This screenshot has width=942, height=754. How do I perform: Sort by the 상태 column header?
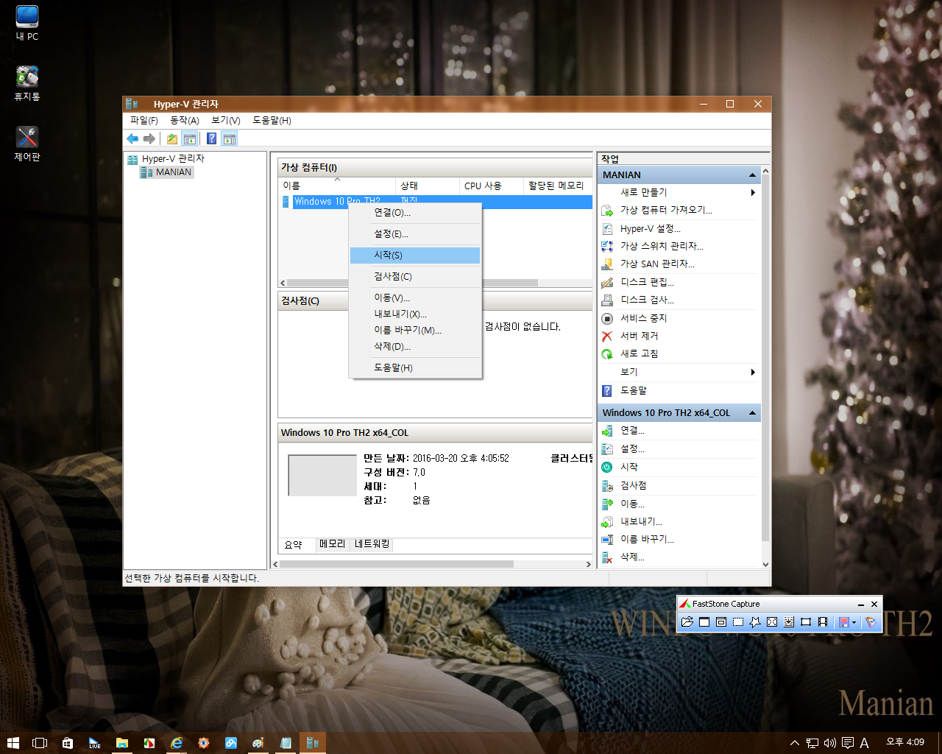pos(428,186)
